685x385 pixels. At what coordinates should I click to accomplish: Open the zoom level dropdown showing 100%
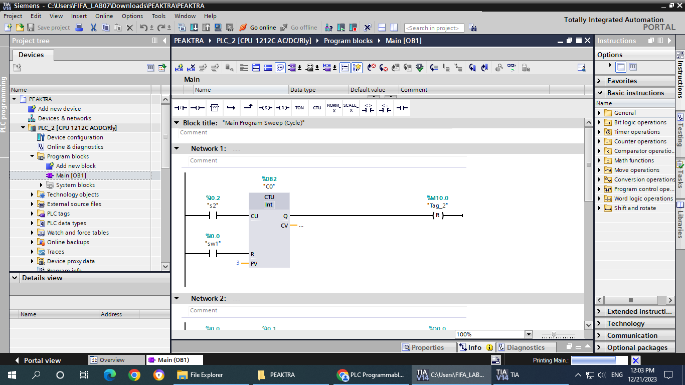[x=528, y=334]
